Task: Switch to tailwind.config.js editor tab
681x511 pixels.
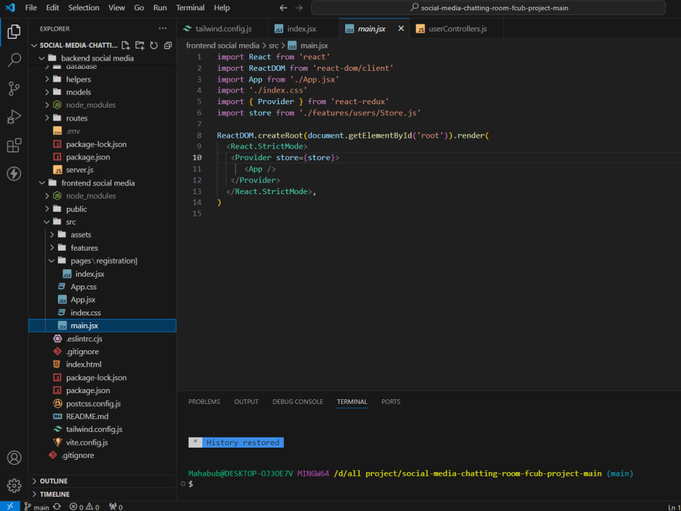Action: click(223, 29)
